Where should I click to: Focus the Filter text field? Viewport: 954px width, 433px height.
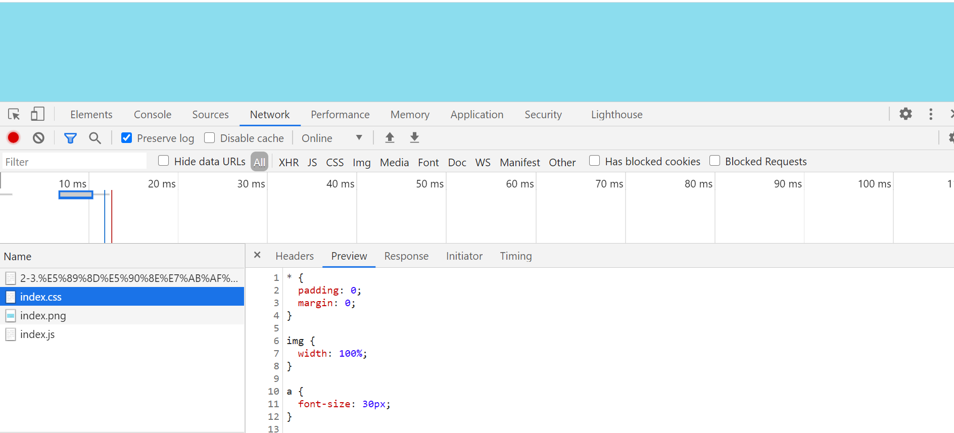pos(74,162)
